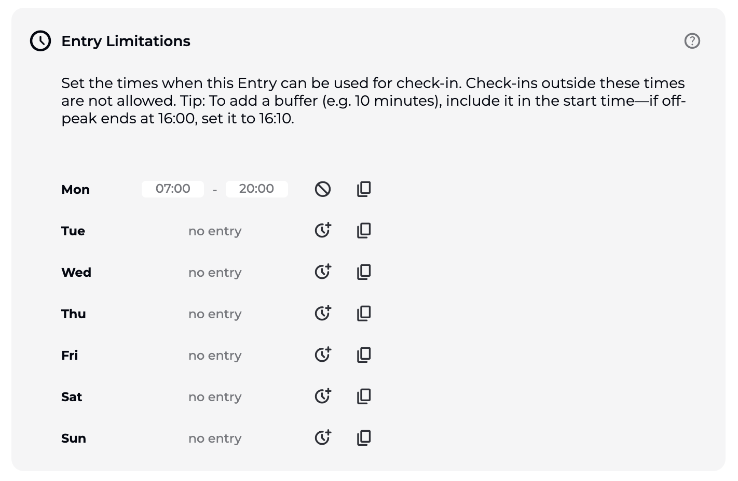Add entry time for Friday

tap(322, 355)
